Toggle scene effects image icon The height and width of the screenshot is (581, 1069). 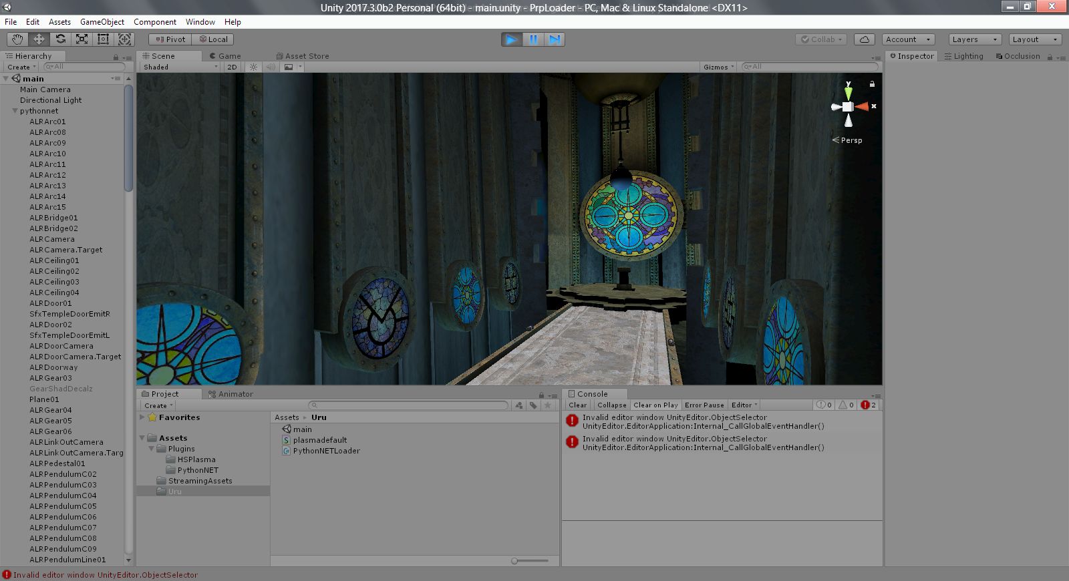[x=289, y=67]
